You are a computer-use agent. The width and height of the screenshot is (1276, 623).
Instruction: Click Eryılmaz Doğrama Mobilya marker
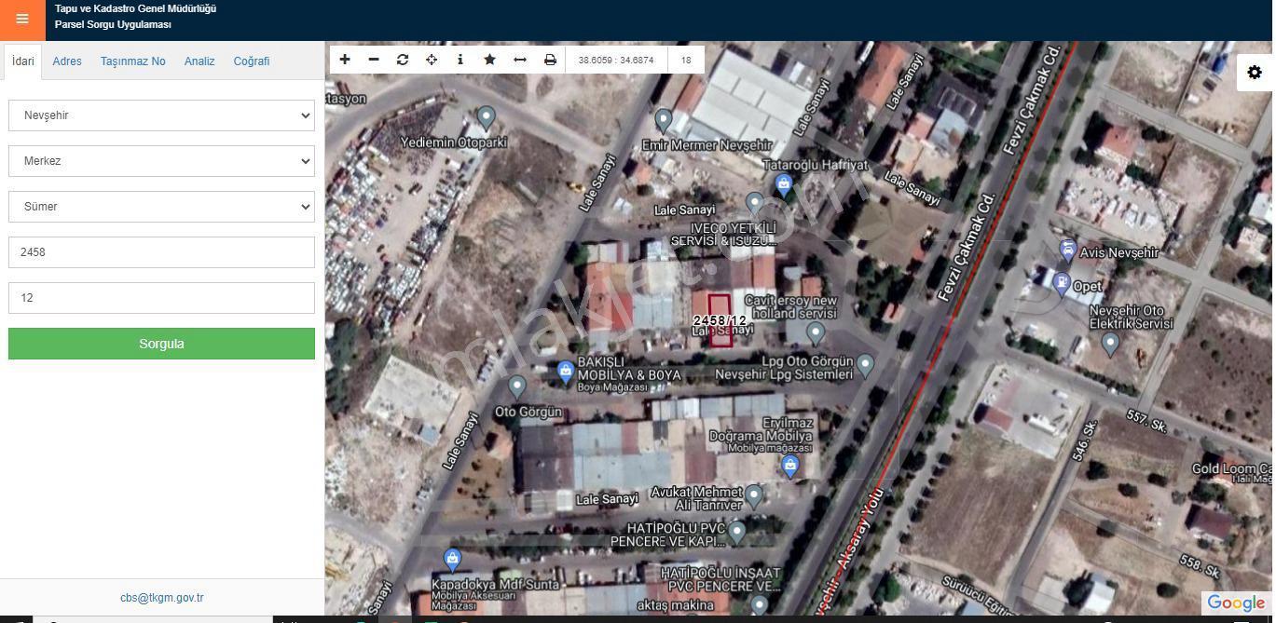(x=790, y=465)
